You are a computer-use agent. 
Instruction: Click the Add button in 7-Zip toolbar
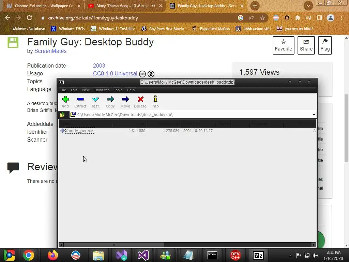65,102
